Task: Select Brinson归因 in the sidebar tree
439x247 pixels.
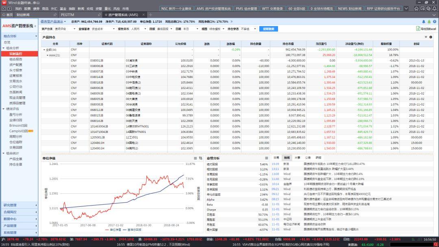Action: (17, 126)
